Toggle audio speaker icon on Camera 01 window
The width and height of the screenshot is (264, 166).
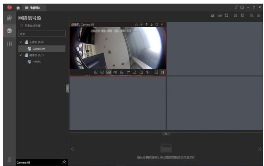coord(115,72)
